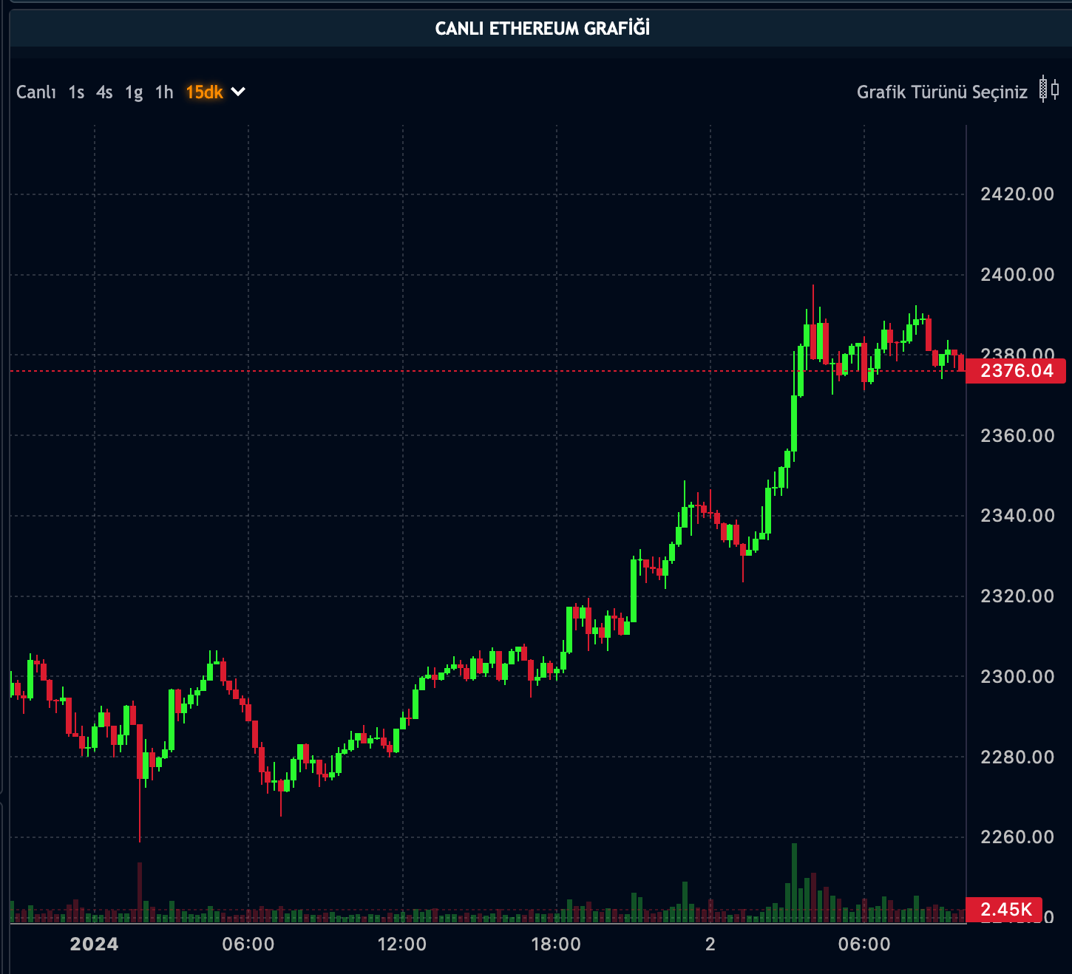Click the tallest green volume bar
The height and width of the screenshot is (974, 1072).
[x=794, y=883]
